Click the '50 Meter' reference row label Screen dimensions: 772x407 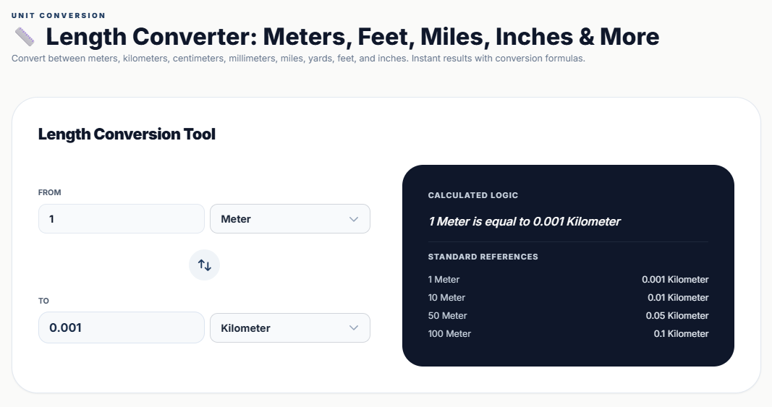click(x=448, y=316)
